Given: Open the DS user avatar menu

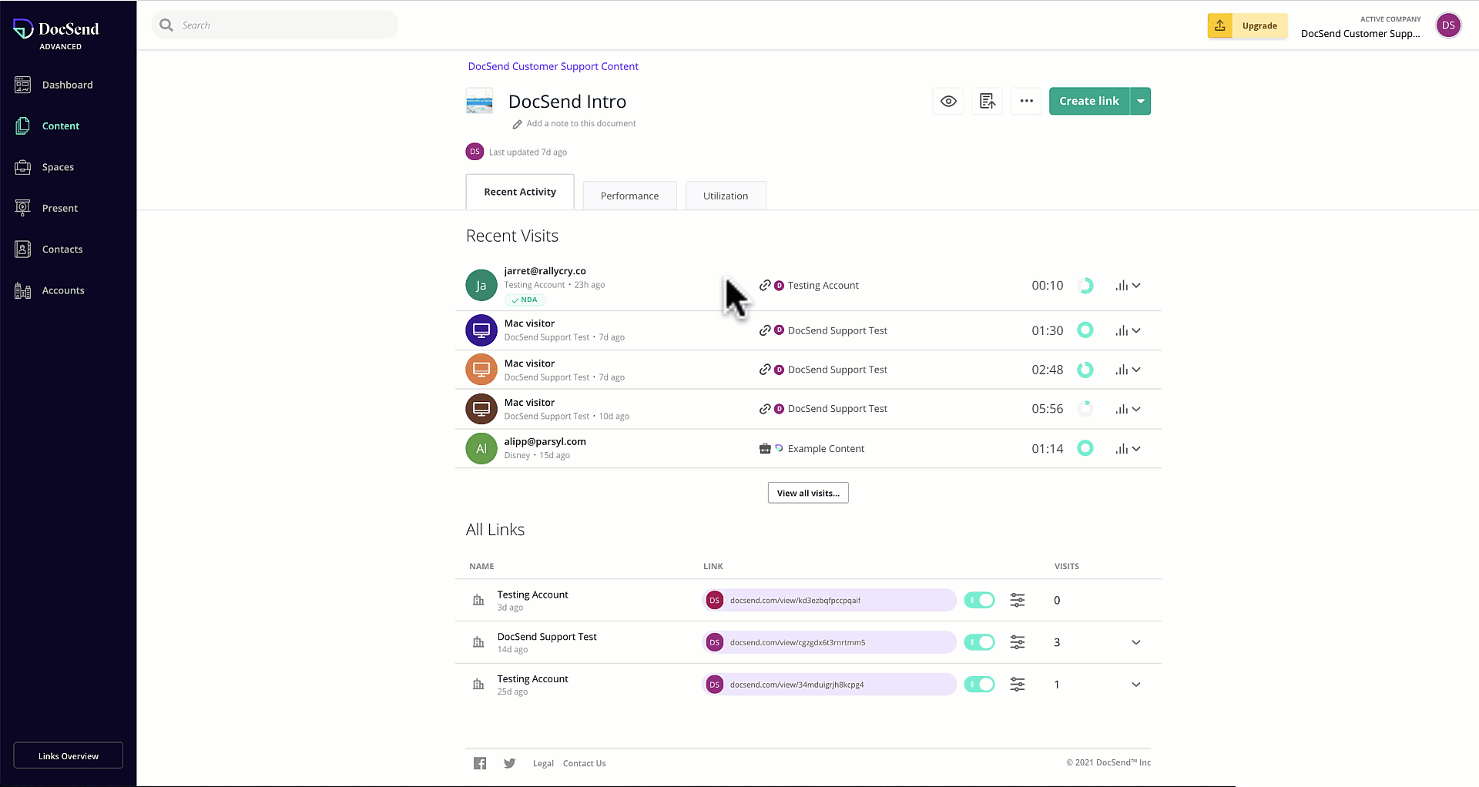Looking at the screenshot, I should (x=1448, y=25).
